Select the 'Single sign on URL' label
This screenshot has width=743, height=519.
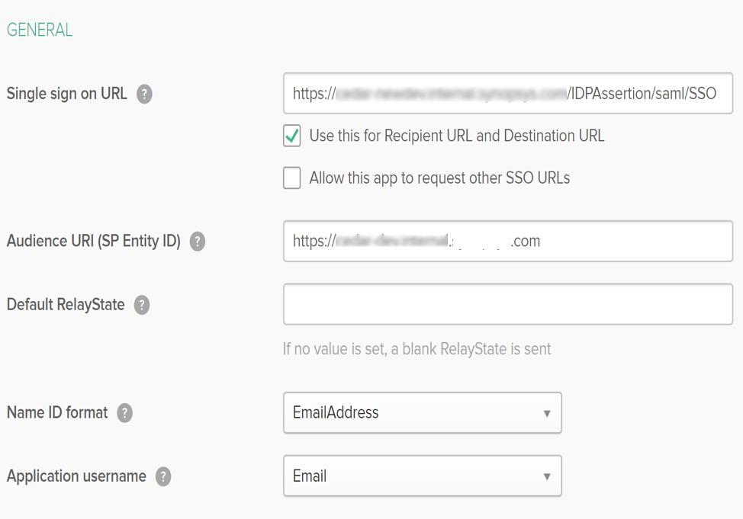(67, 94)
